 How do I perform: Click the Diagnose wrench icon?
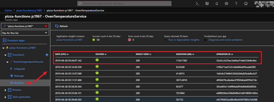205,40
